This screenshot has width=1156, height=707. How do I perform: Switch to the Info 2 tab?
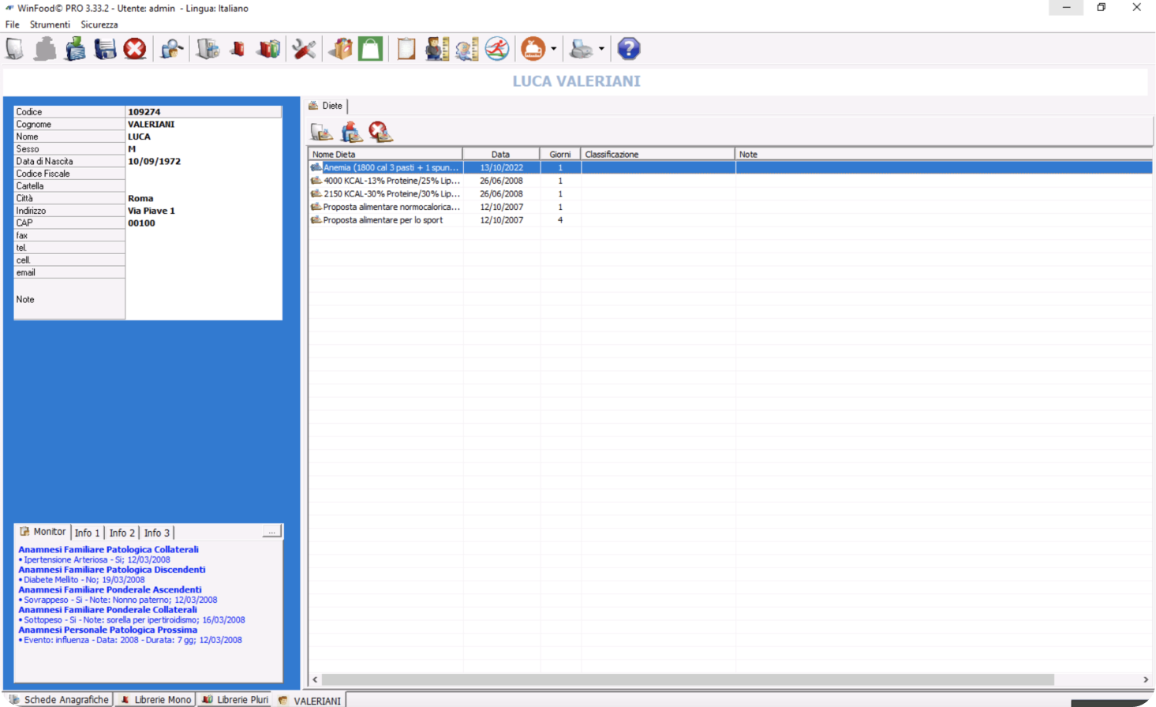click(x=122, y=533)
